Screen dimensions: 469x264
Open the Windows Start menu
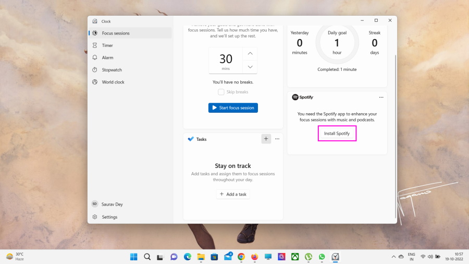click(134, 257)
